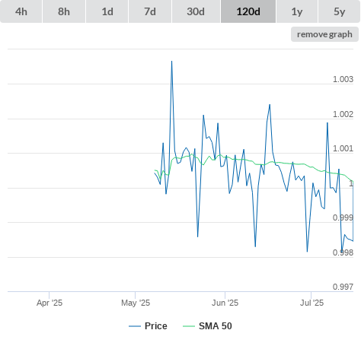Screen dimensions: 361x346
Task: Toggle the Price series in legend
Action: coord(148,326)
